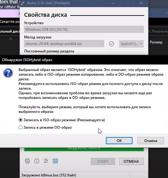Open the ubuntu-20.04 ISO boot selection dropdown
This screenshot has width=168, height=178.
[x=64, y=44]
